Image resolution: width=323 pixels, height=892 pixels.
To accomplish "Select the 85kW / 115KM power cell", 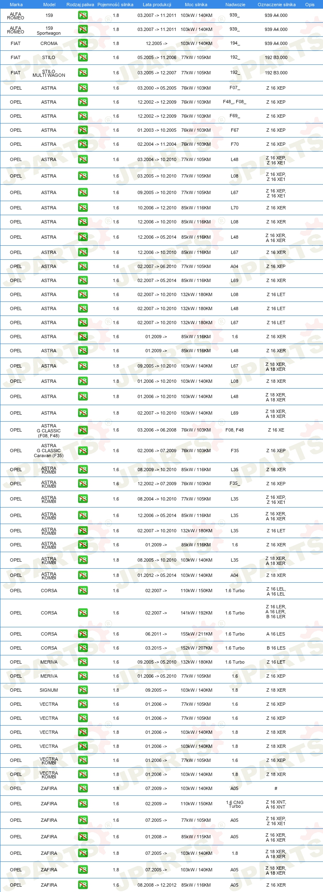I will 196,837.
